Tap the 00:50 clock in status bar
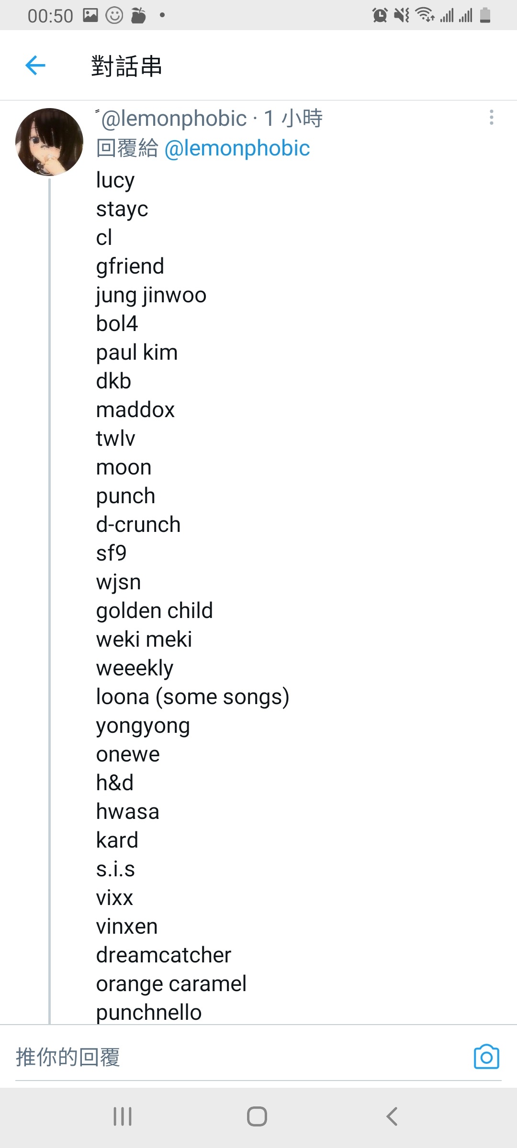 coord(50,16)
